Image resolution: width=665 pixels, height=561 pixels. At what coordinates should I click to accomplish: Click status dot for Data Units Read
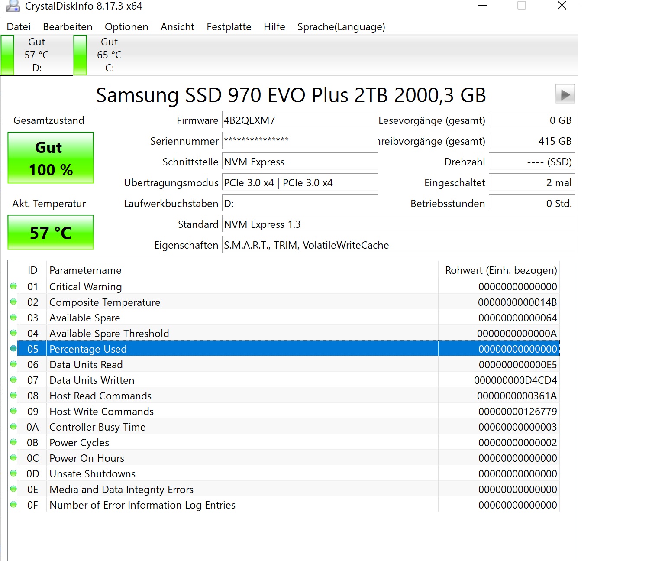[13, 364]
